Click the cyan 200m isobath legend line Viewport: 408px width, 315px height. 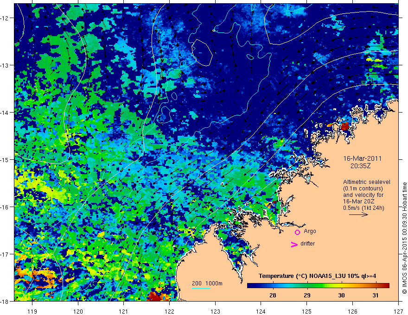click(x=201, y=288)
